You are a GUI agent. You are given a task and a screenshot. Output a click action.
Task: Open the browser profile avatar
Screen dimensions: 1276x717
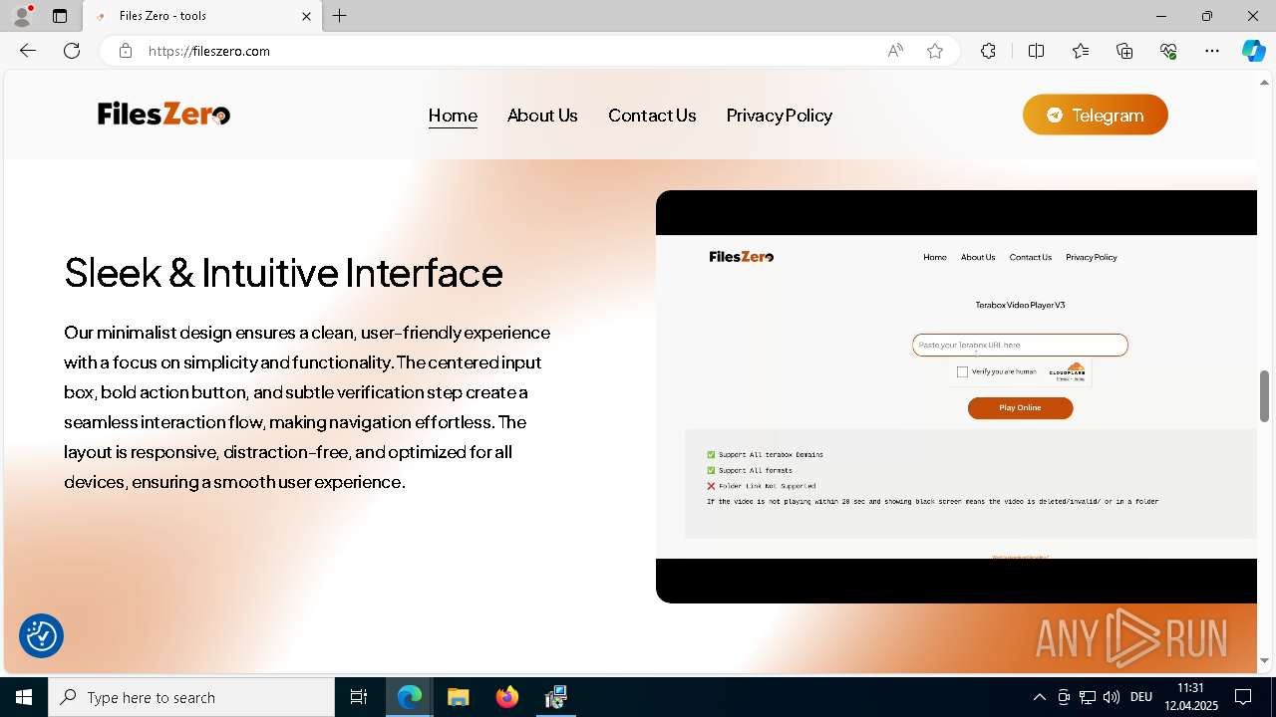tap(21, 16)
